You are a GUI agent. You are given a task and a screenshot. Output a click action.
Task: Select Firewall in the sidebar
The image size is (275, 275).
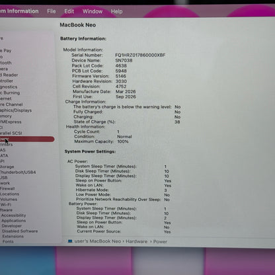pyautogui.click(x=7, y=188)
